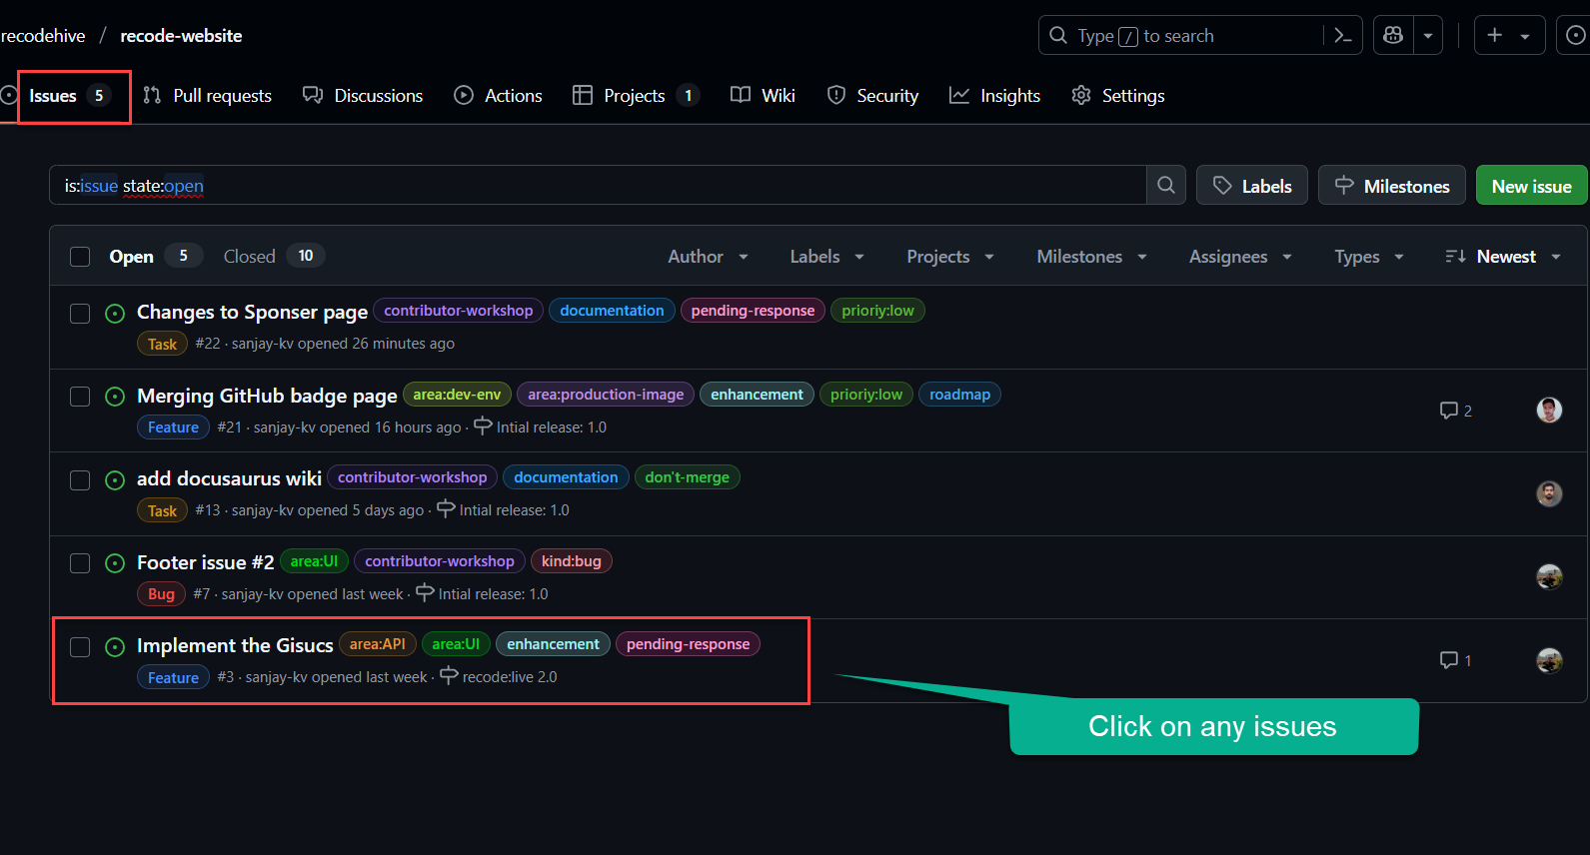1590x855 pixels.
Task: Switch to the Pull requests tab
Action: pos(208,96)
